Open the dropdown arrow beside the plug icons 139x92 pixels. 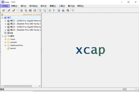pyautogui.click(x=17, y=10)
